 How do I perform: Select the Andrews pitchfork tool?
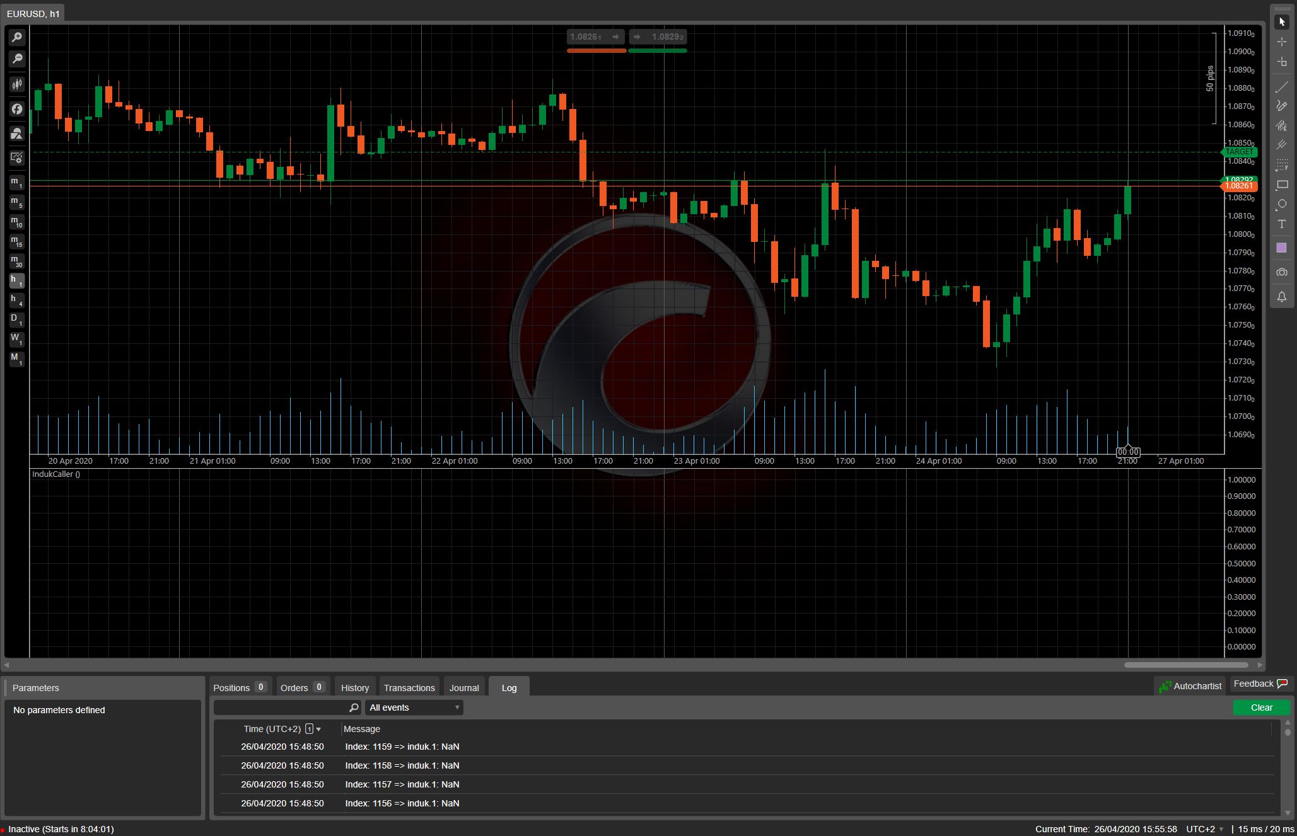1282,146
